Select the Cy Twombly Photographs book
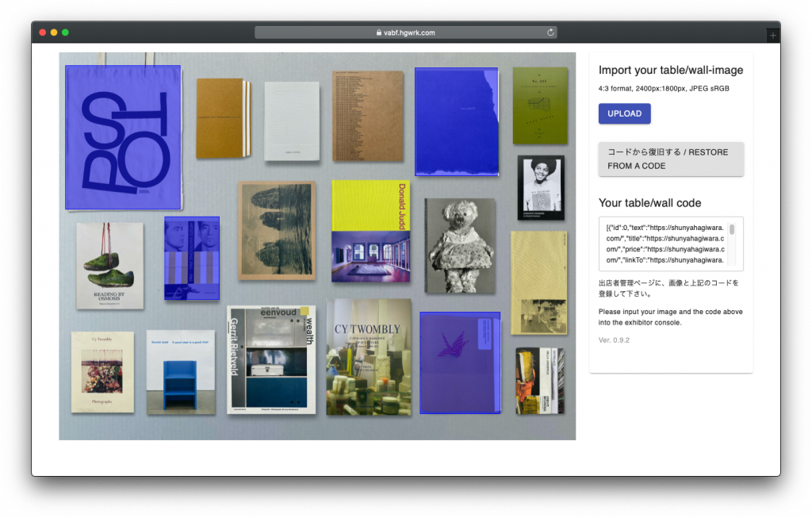 coord(102,372)
